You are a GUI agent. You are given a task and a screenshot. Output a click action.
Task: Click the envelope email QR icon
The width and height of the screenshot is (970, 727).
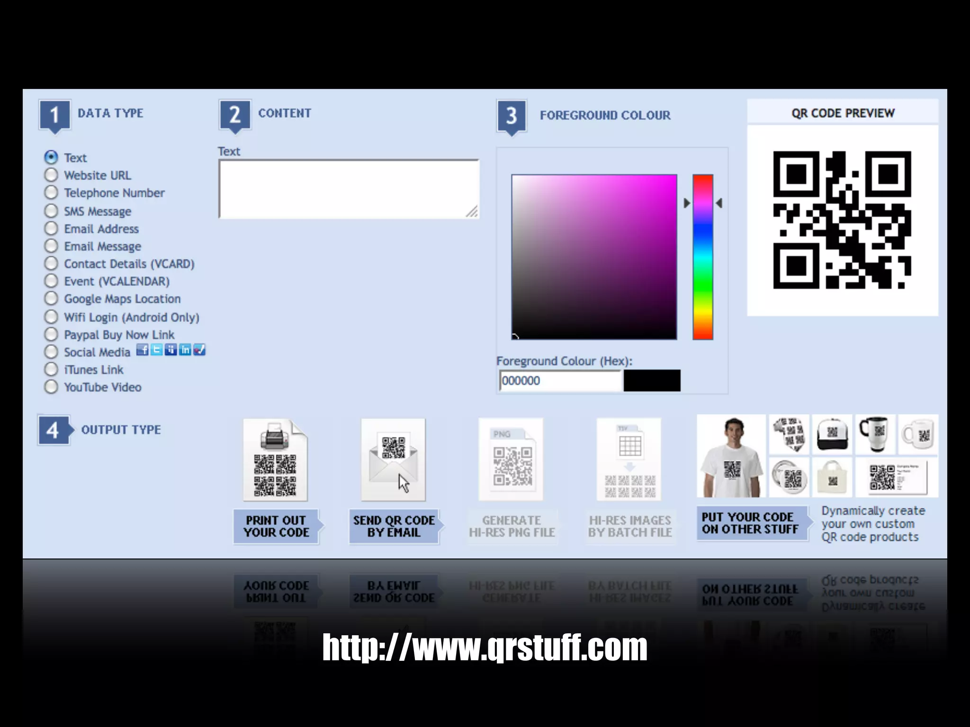393,460
